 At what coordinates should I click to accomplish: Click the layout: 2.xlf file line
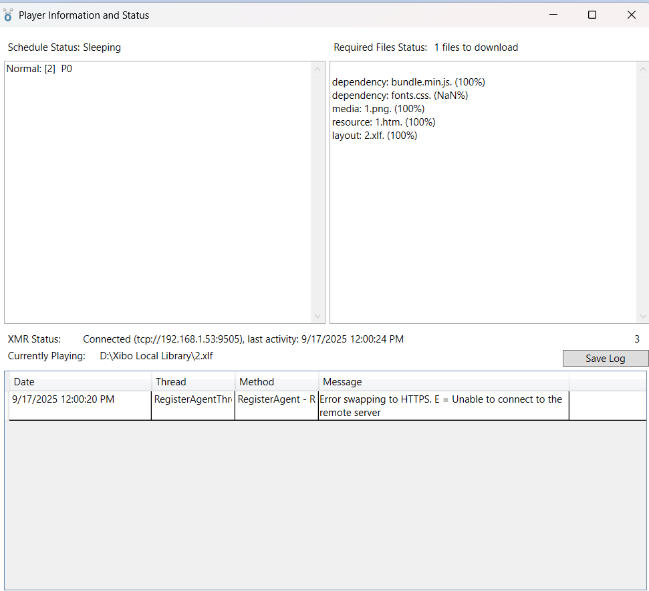tap(374, 136)
